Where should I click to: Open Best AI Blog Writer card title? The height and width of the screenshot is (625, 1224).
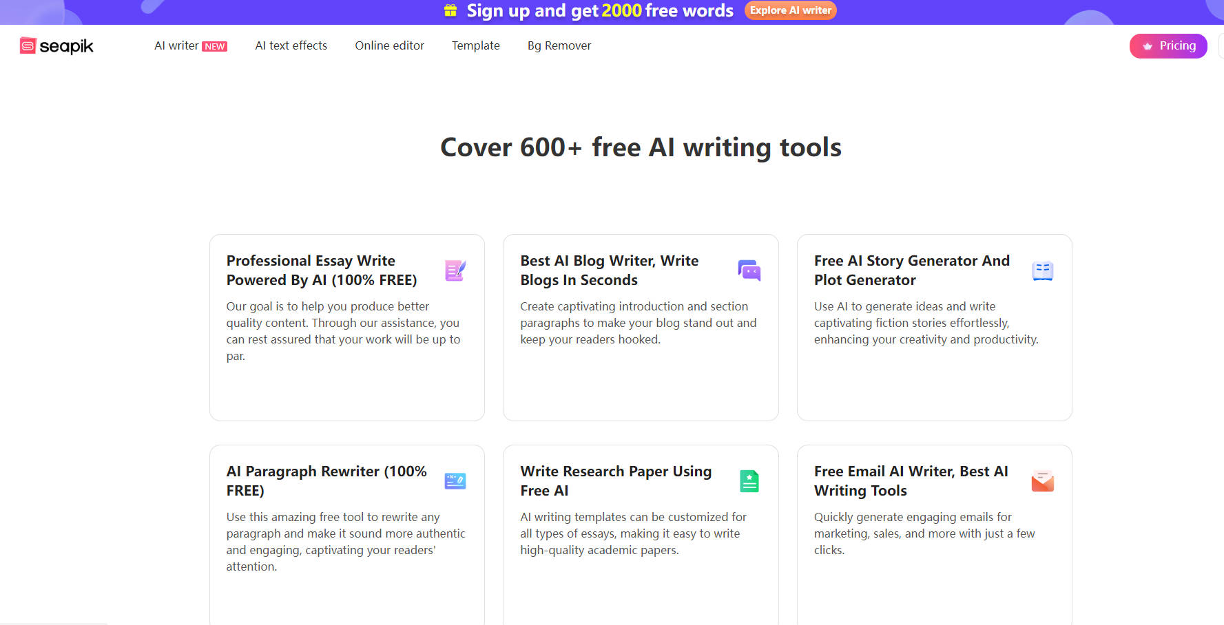[609, 271]
